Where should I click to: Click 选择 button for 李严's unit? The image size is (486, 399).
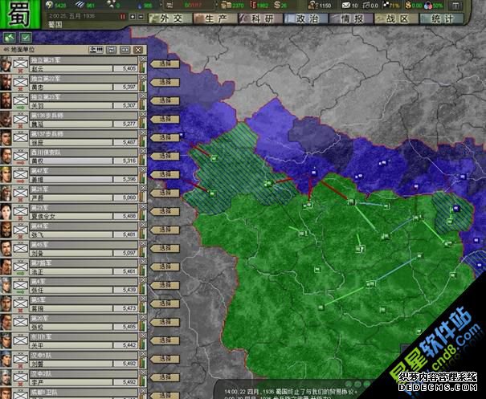[165, 377]
